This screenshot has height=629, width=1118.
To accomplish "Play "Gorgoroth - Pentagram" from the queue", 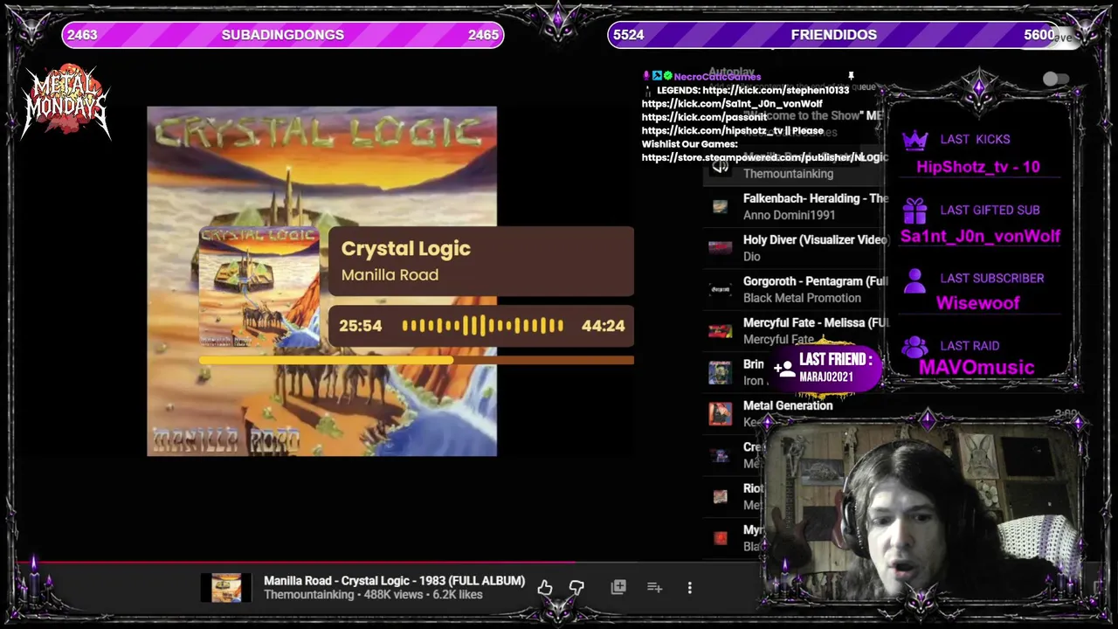I will [x=816, y=281].
